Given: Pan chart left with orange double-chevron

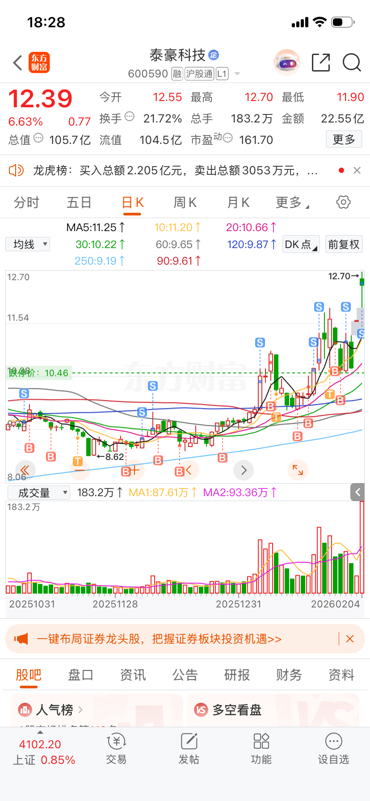Looking at the screenshot, I should coord(25,470).
